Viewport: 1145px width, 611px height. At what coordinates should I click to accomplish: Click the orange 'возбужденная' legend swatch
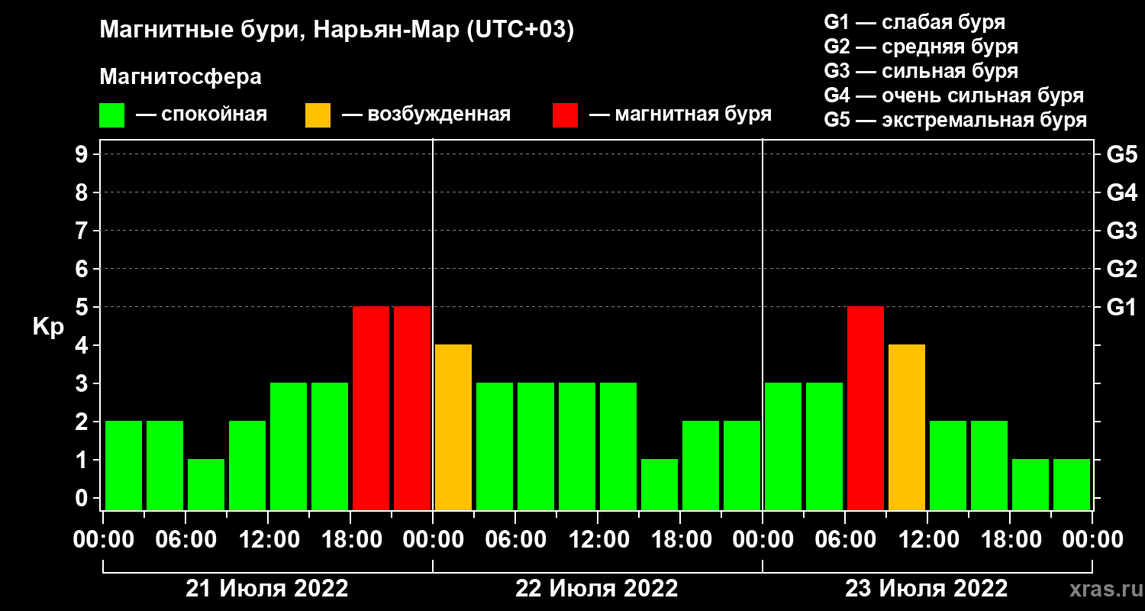[318, 115]
